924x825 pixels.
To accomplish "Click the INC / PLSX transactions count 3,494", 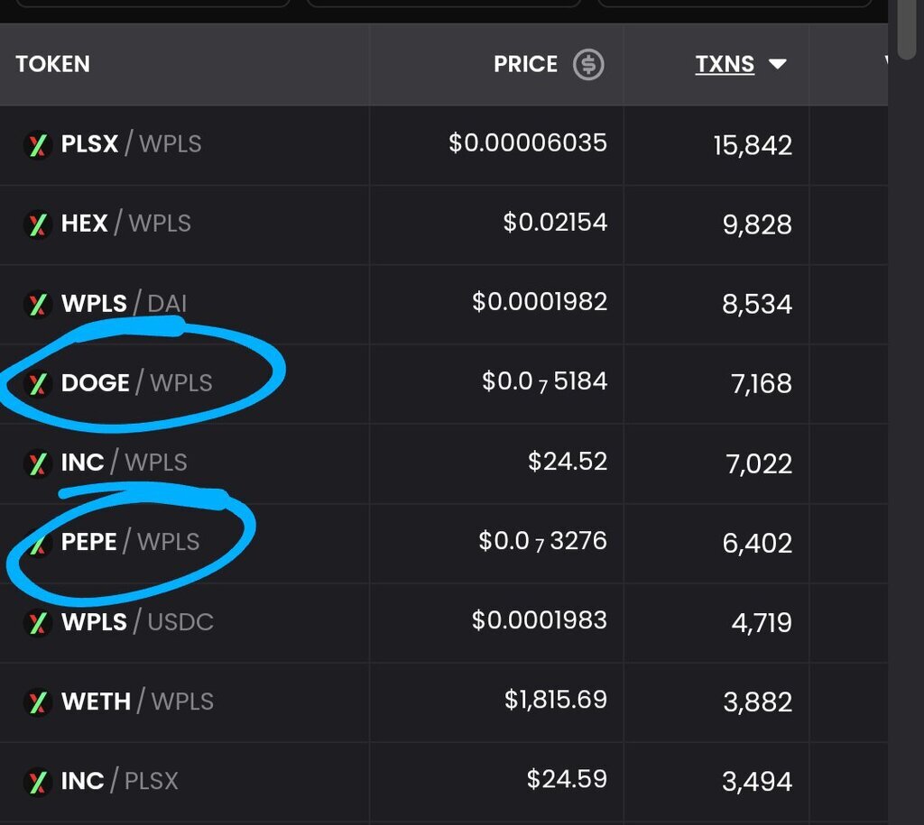I will click(757, 782).
